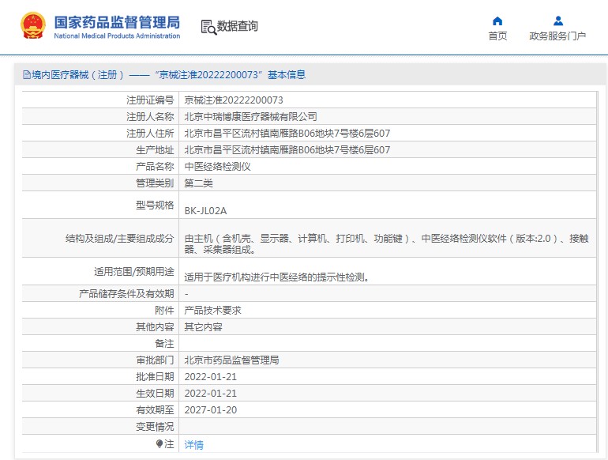
Task: Click the document icon before 境内医疗器械
Action: 27,75
